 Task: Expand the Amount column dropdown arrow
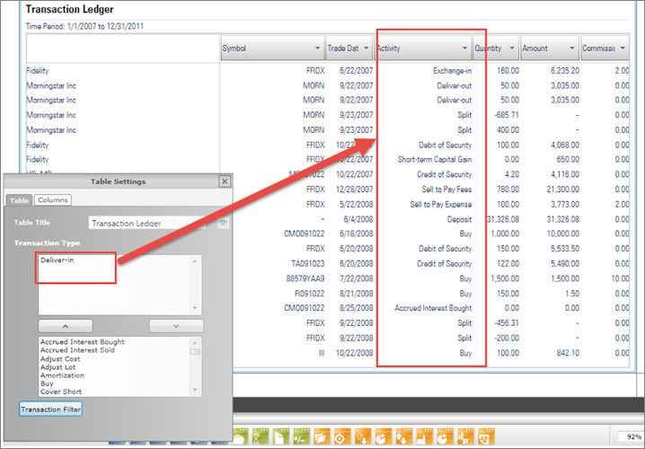click(x=572, y=48)
